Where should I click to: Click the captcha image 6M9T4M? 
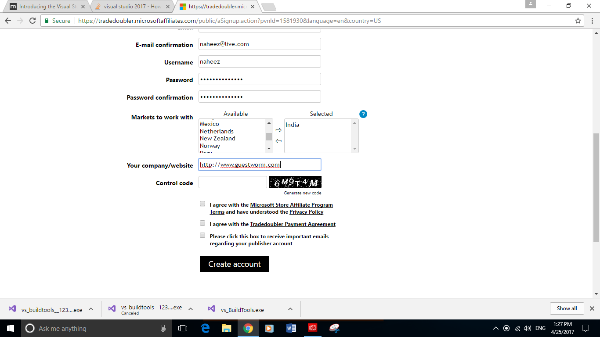click(295, 182)
